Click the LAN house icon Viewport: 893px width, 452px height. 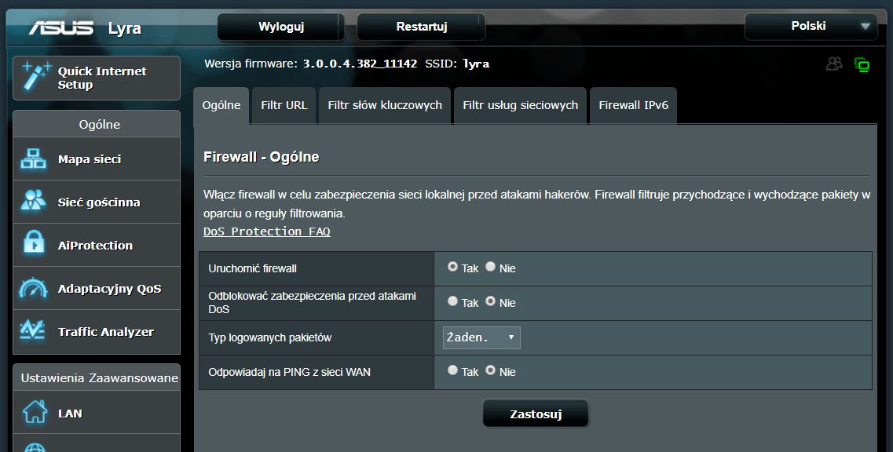coord(35,411)
